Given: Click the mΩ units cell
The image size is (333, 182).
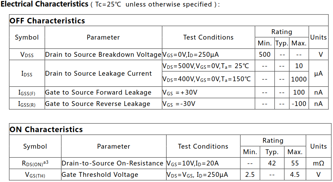Looking at the screenshot, I should point(318,163).
